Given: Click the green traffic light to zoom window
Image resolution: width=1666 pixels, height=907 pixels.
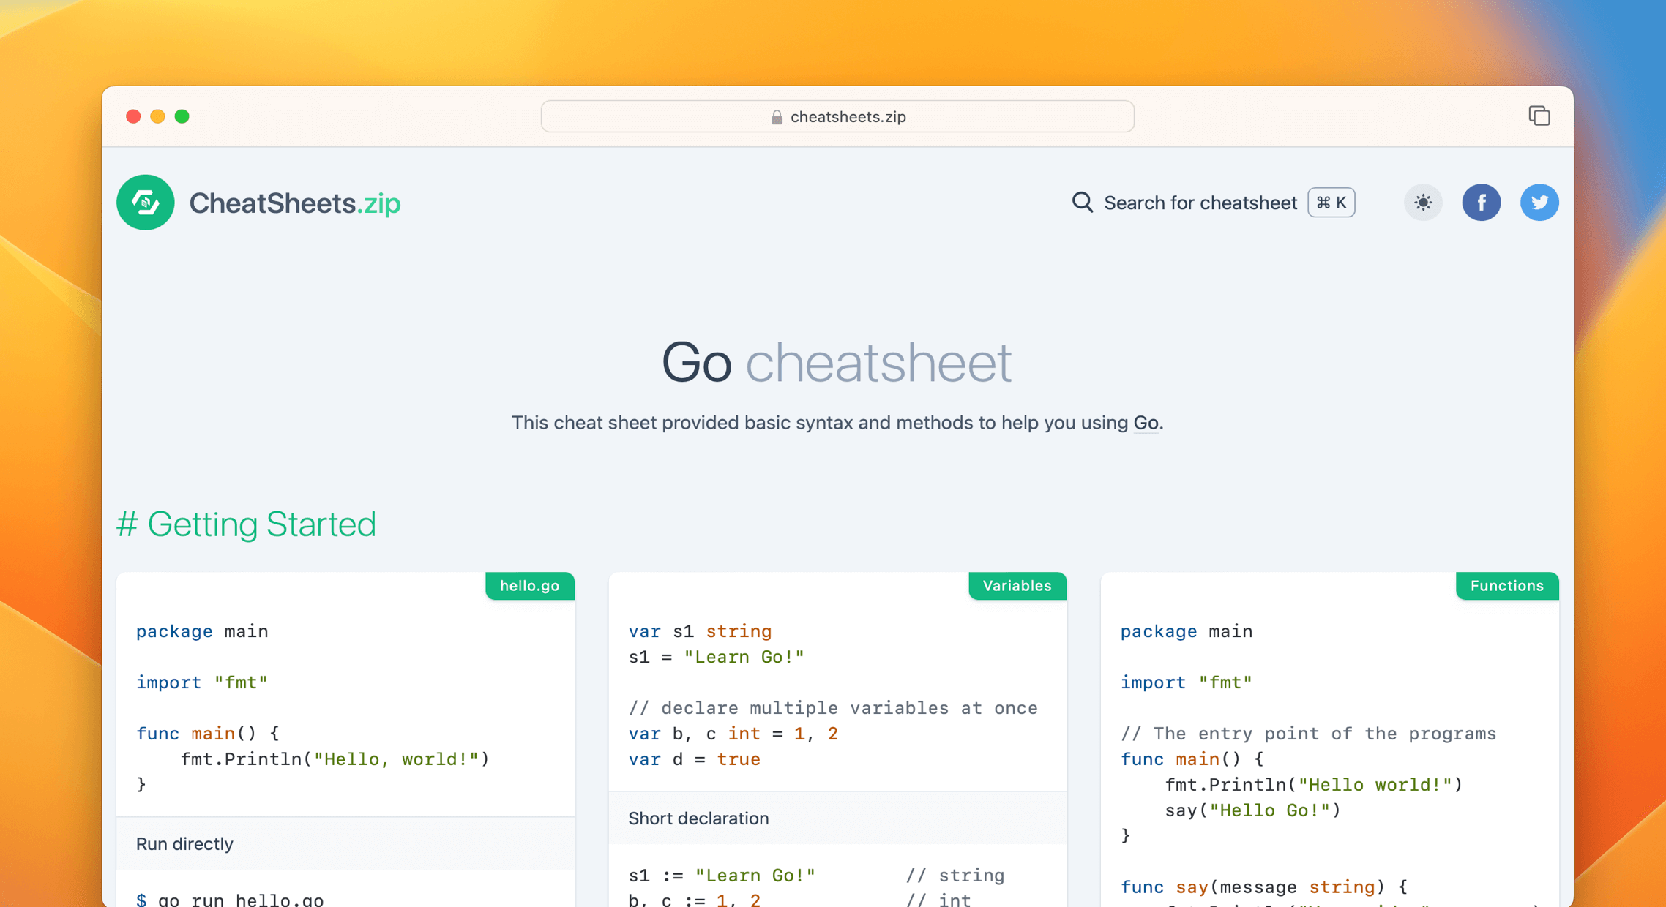Looking at the screenshot, I should pos(182,116).
